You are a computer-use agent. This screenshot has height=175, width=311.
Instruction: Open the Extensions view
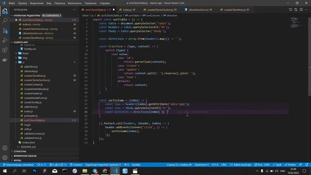point(5,50)
